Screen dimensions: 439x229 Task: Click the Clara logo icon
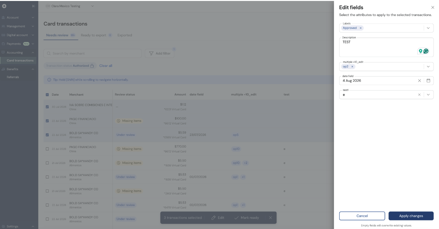click(4, 6)
